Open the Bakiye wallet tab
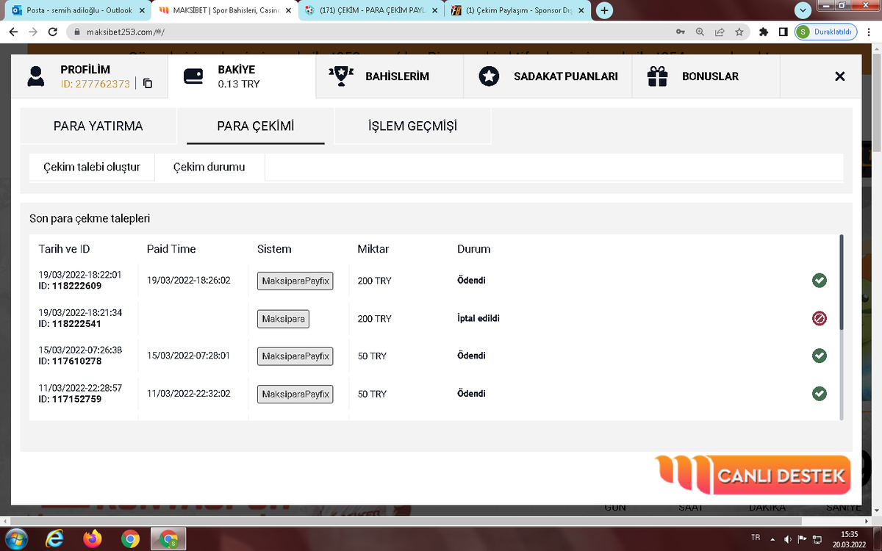 (x=242, y=76)
